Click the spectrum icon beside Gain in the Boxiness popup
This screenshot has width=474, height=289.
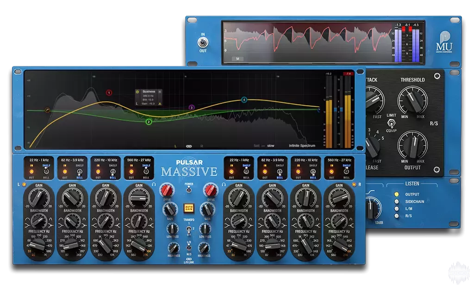click(160, 103)
